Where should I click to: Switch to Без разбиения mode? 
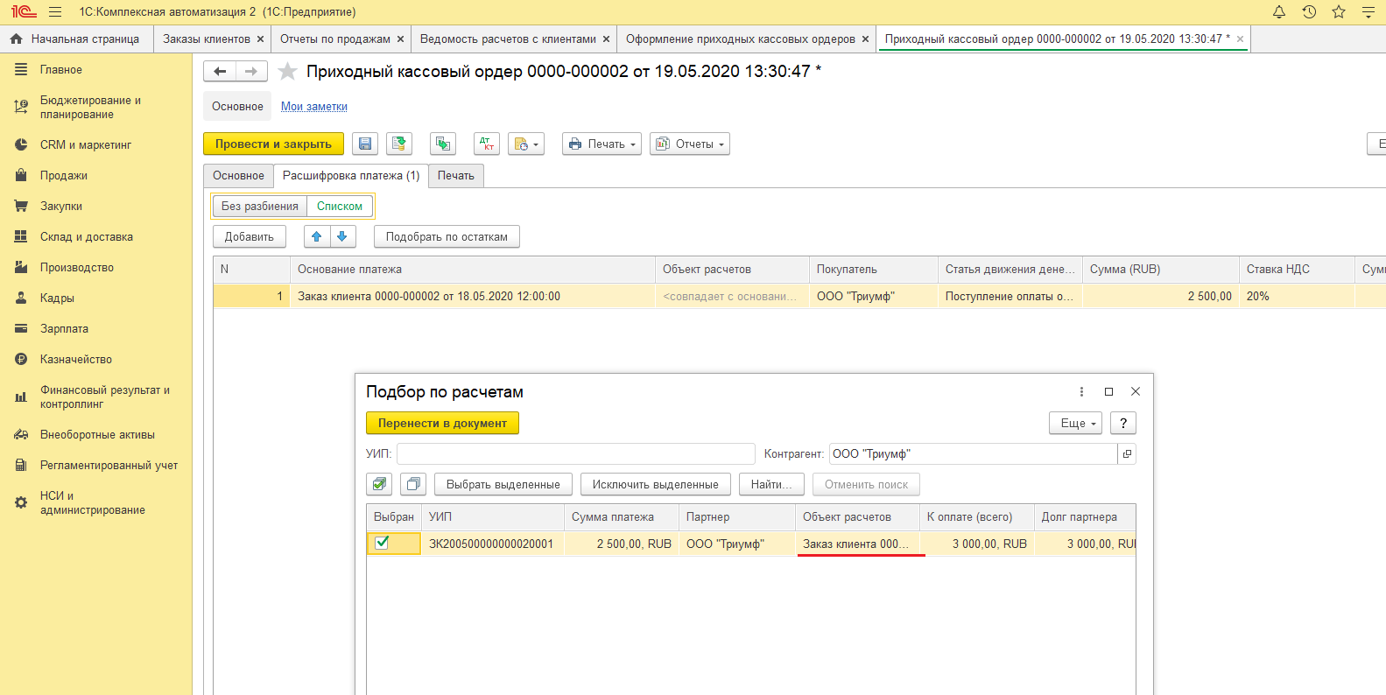[260, 207]
